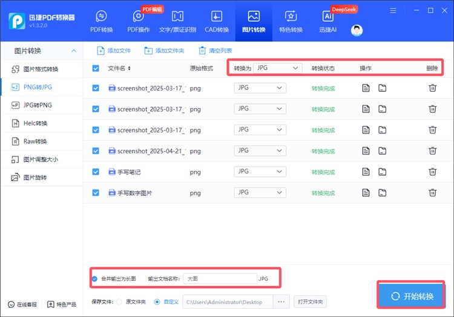Uncheck the 手写笔记 row checkbox

tap(96, 172)
